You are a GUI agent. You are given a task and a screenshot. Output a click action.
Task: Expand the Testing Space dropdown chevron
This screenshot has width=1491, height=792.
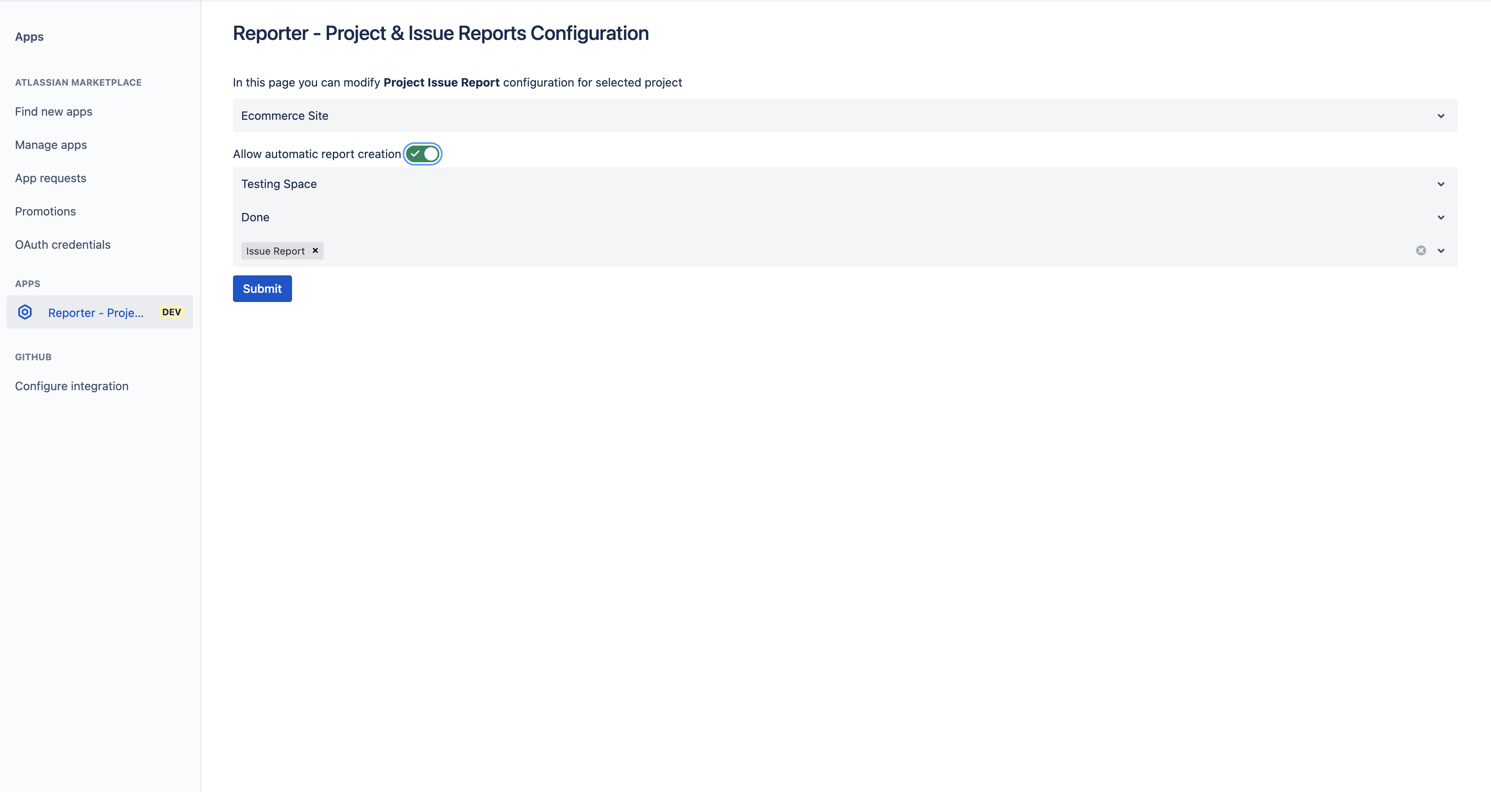tap(1441, 184)
